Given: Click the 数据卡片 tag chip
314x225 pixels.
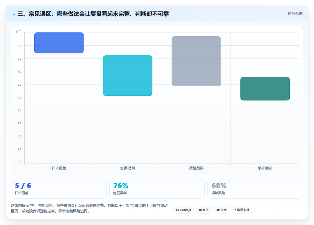Looking at the screenshot, I should (242, 210).
